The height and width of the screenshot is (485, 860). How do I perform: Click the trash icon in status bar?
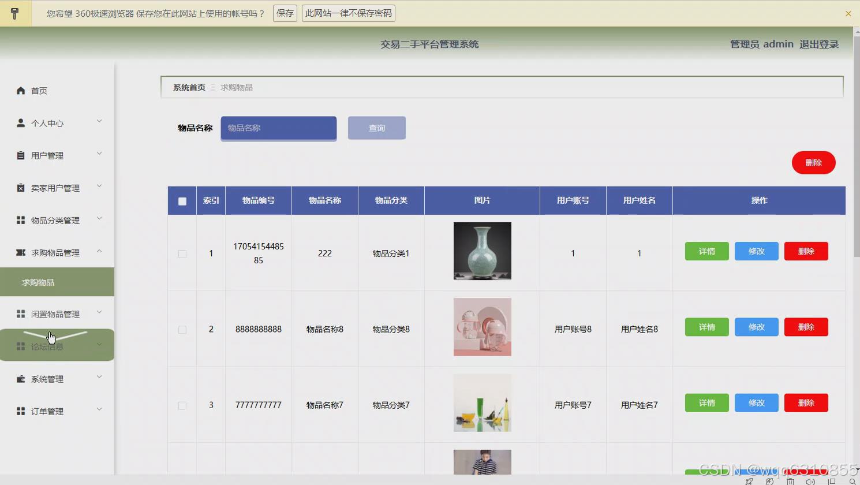click(x=790, y=481)
